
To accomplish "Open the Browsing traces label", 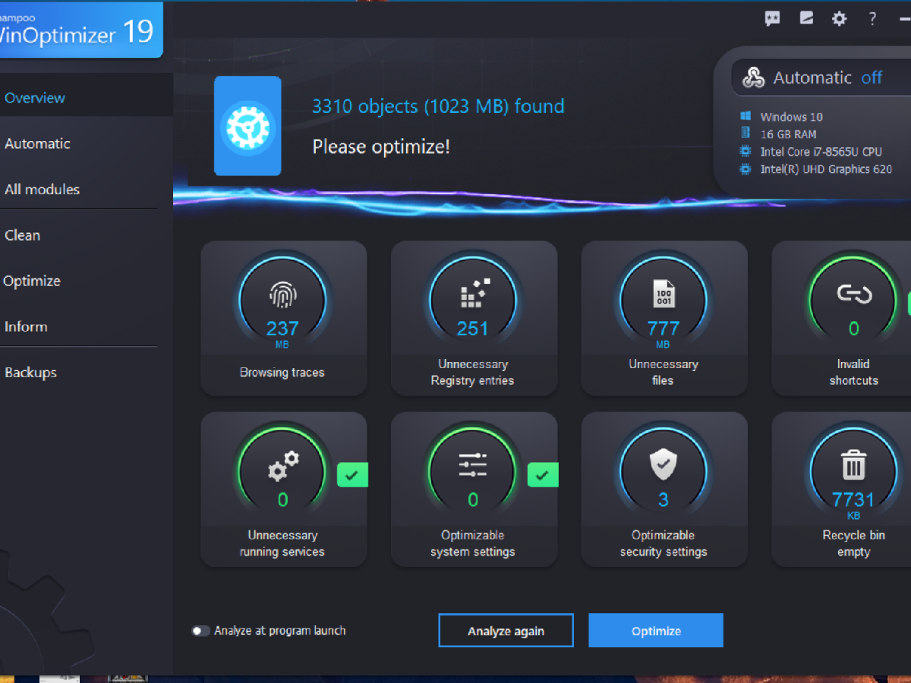I will pyautogui.click(x=282, y=373).
